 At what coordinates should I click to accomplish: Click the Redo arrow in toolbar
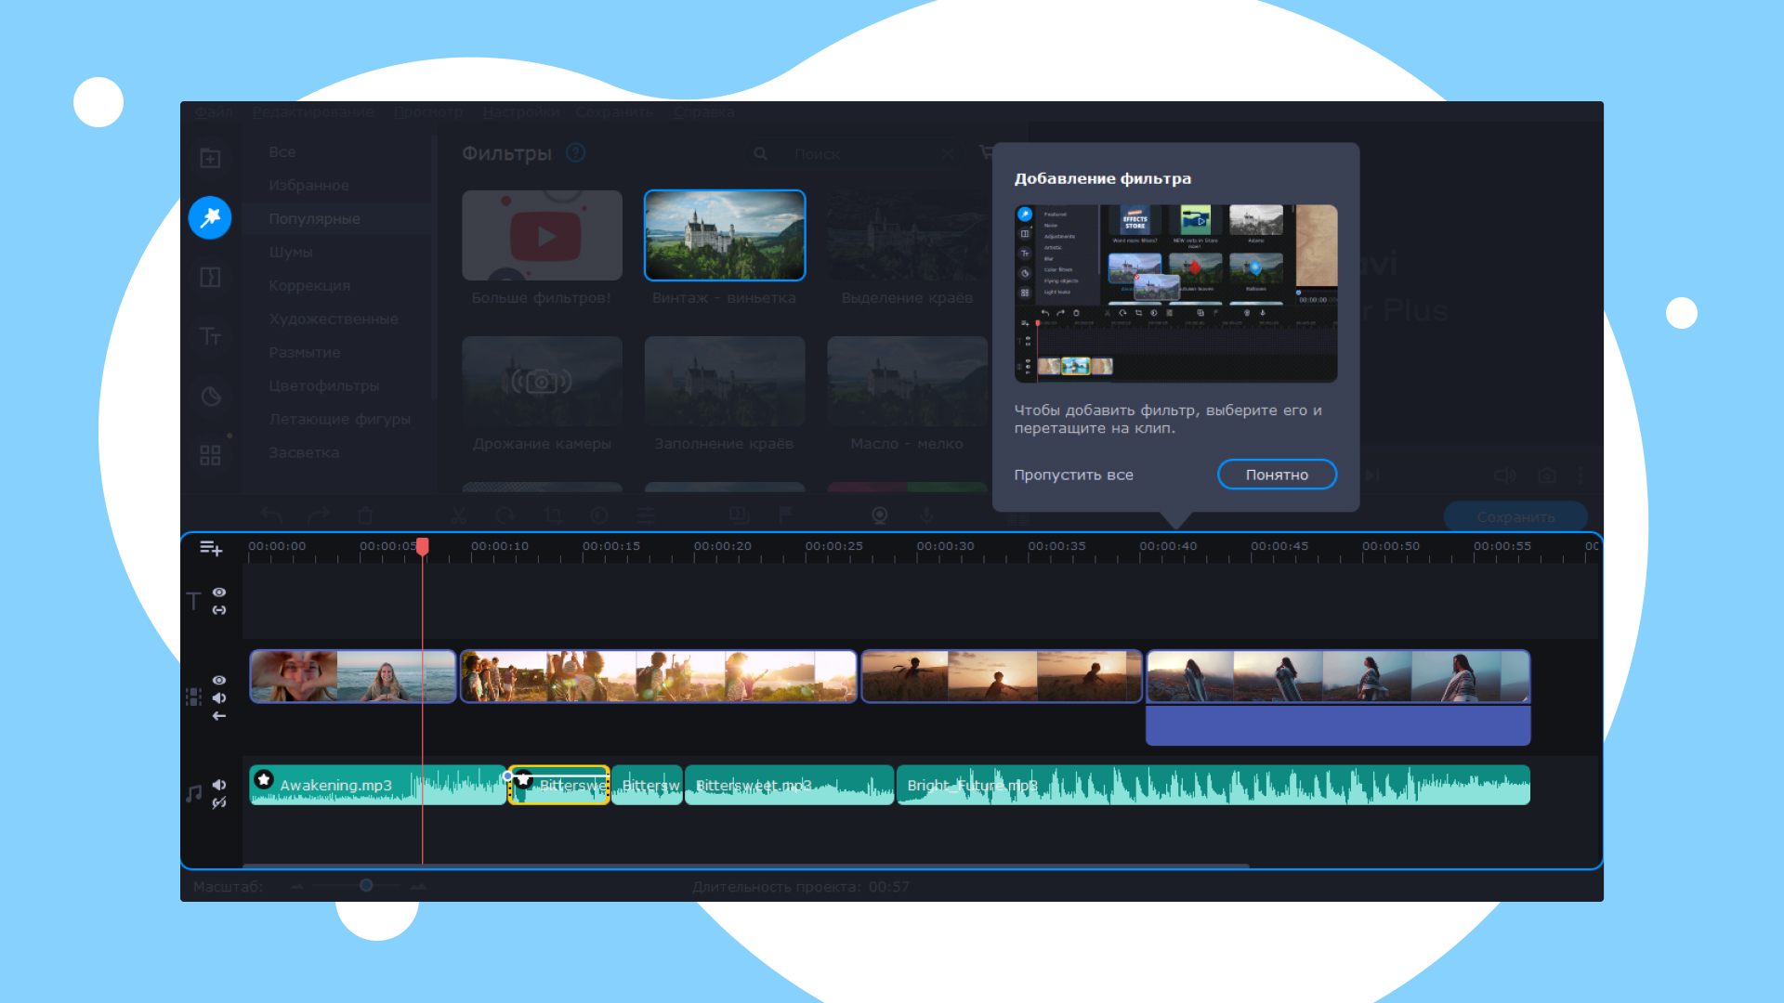(x=318, y=515)
